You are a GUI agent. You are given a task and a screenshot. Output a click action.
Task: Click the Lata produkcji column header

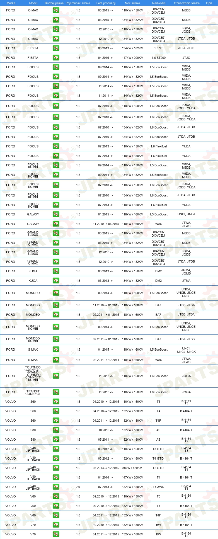click(x=106, y=3)
